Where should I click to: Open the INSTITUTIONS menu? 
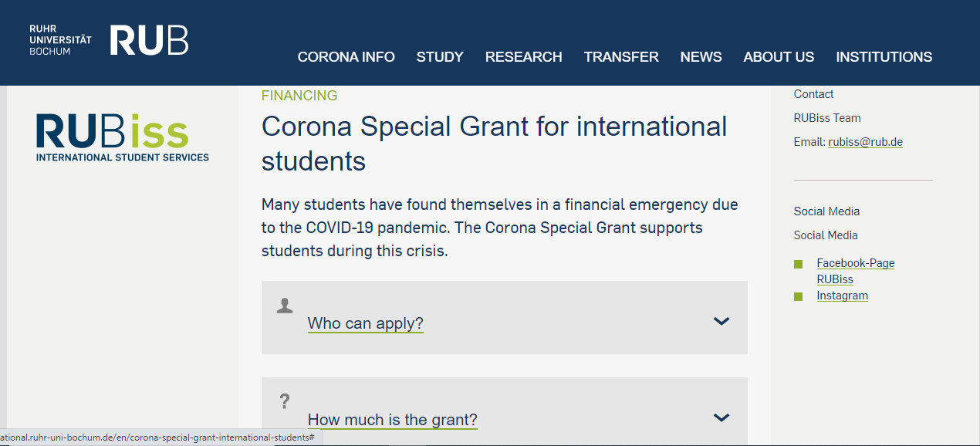point(884,57)
